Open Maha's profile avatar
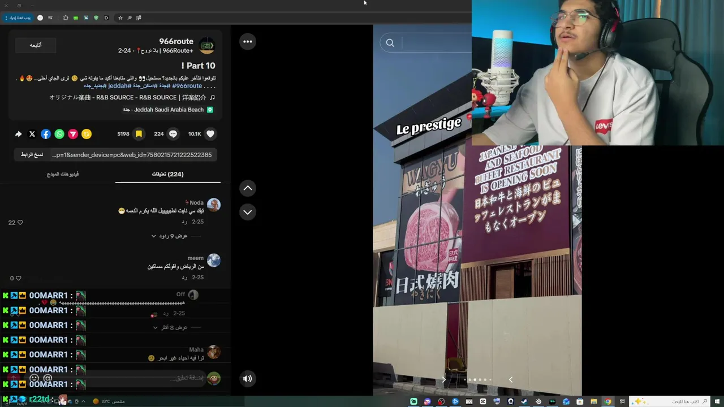Viewport: 724px width, 407px height. 214,352
